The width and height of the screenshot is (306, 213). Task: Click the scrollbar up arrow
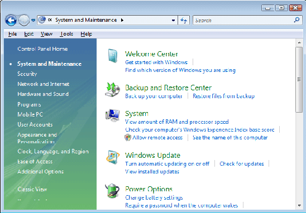point(299,42)
